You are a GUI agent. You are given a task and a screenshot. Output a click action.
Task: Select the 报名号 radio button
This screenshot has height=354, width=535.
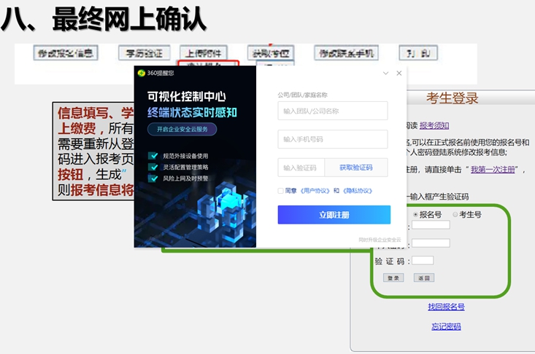(x=415, y=214)
